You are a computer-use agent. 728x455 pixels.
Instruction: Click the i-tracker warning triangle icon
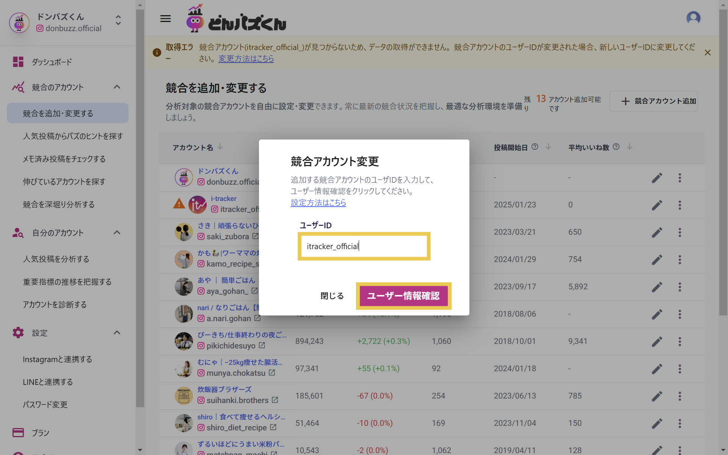pos(179,204)
